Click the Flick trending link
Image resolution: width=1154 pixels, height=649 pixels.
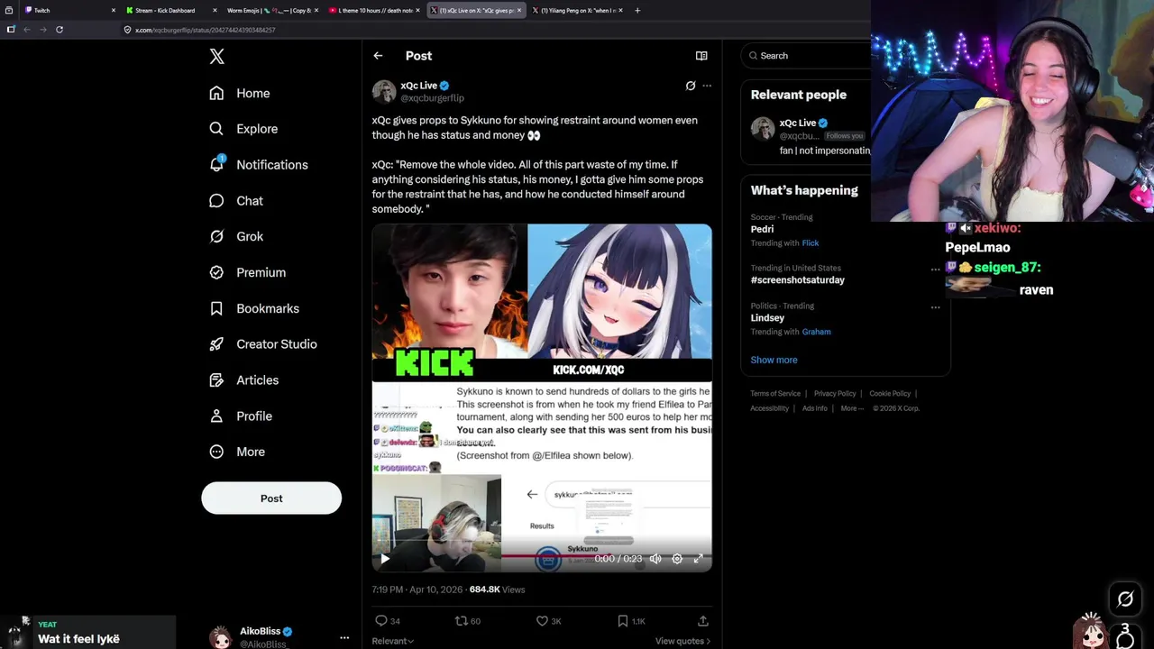[811, 243]
